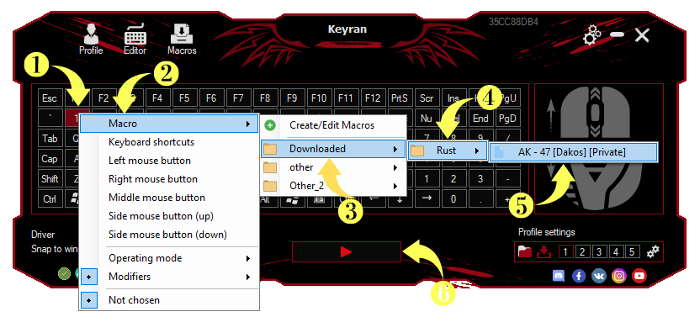Image resolution: width=700 pixels, height=317 pixels.
Task: Choose Side mouse button (up) entry
Action: coord(170,216)
